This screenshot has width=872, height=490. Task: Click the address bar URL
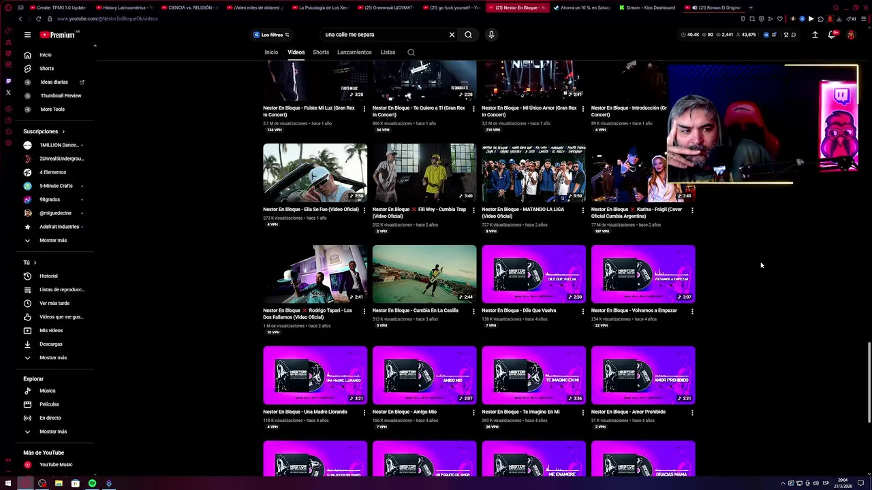(108, 19)
